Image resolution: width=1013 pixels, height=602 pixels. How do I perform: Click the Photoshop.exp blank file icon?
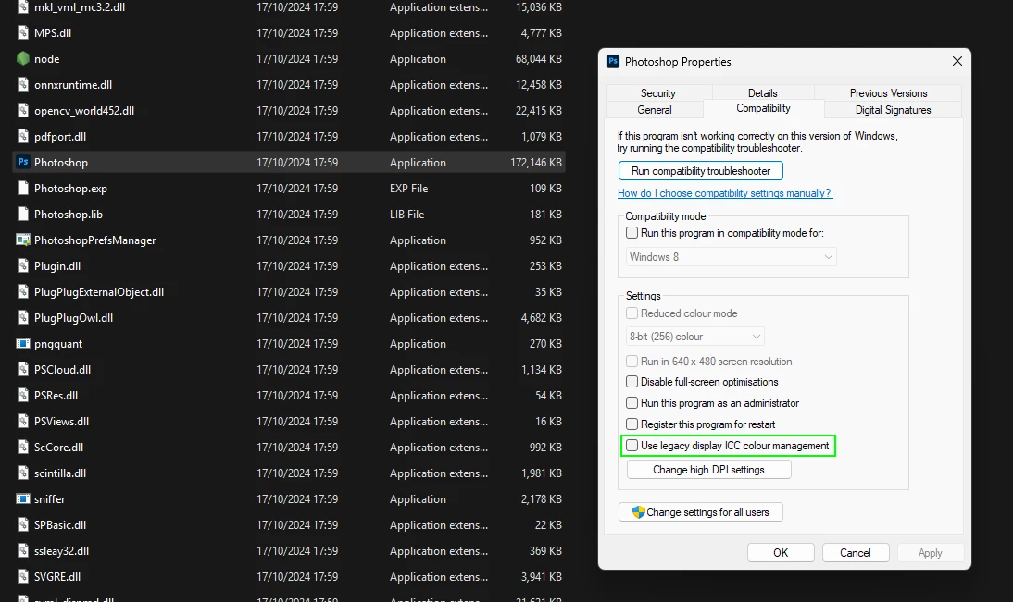pos(23,188)
